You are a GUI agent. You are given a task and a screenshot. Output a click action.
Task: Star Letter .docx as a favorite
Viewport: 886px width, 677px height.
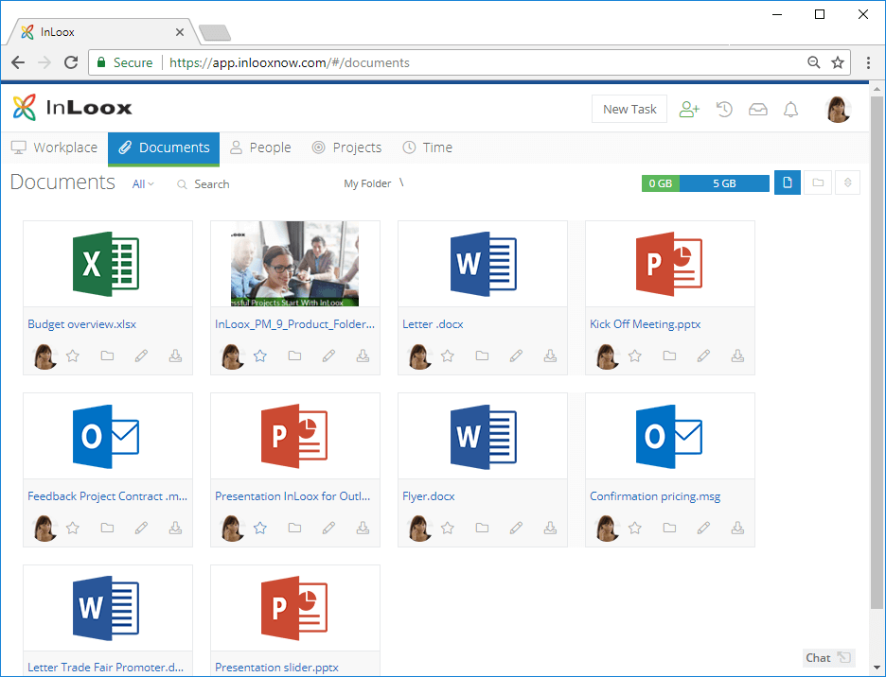pyautogui.click(x=448, y=356)
